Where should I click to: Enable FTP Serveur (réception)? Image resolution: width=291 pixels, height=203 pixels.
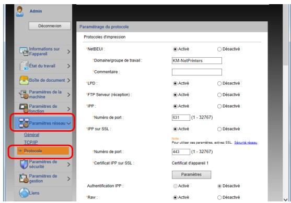click(175, 95)
